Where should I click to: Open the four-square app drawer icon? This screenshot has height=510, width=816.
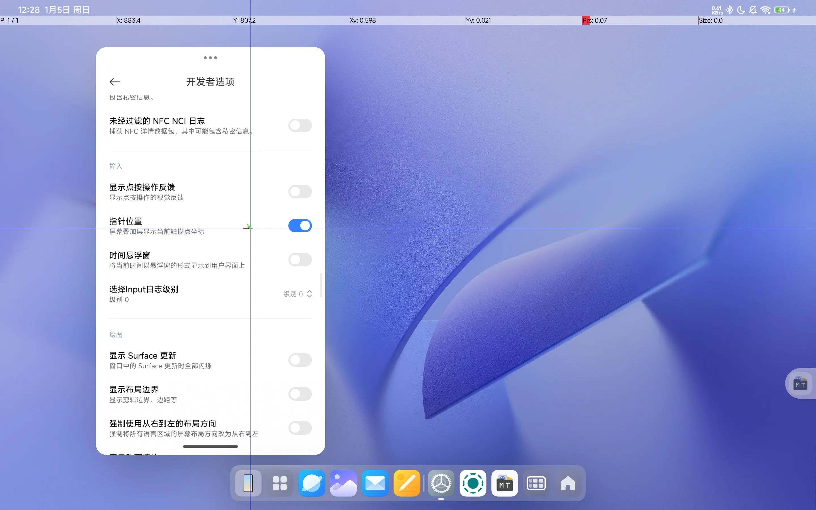(280, 483)
